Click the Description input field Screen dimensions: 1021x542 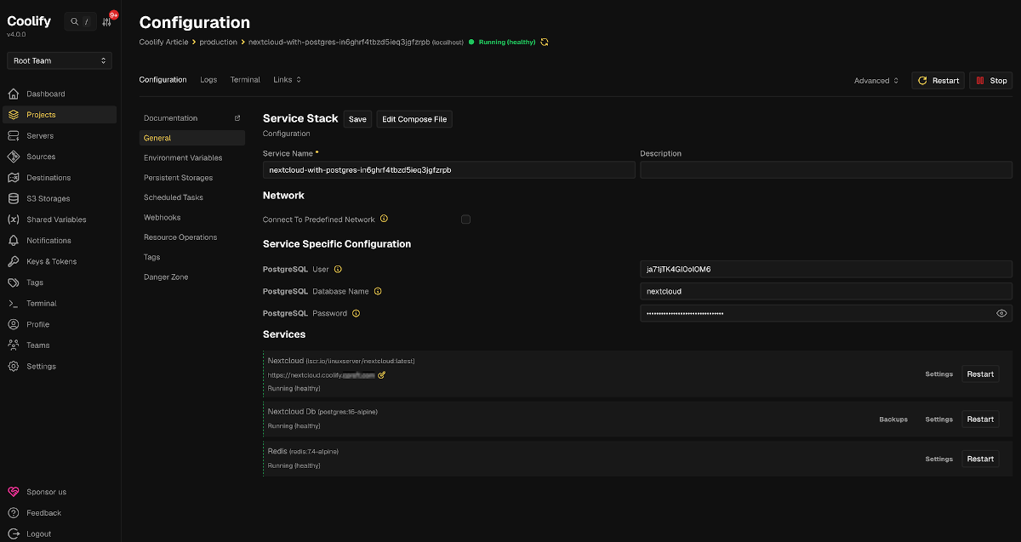826,170
